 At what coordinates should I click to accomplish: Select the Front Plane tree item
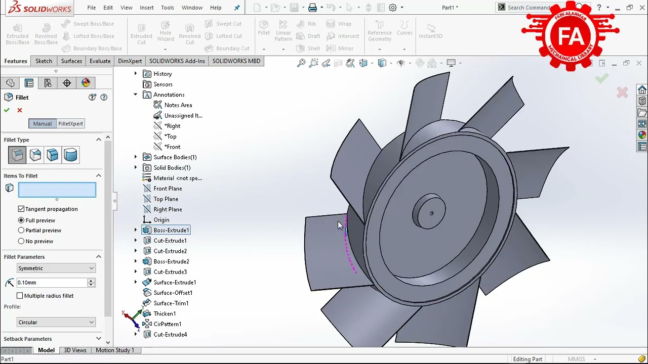(x=168, y=189)
